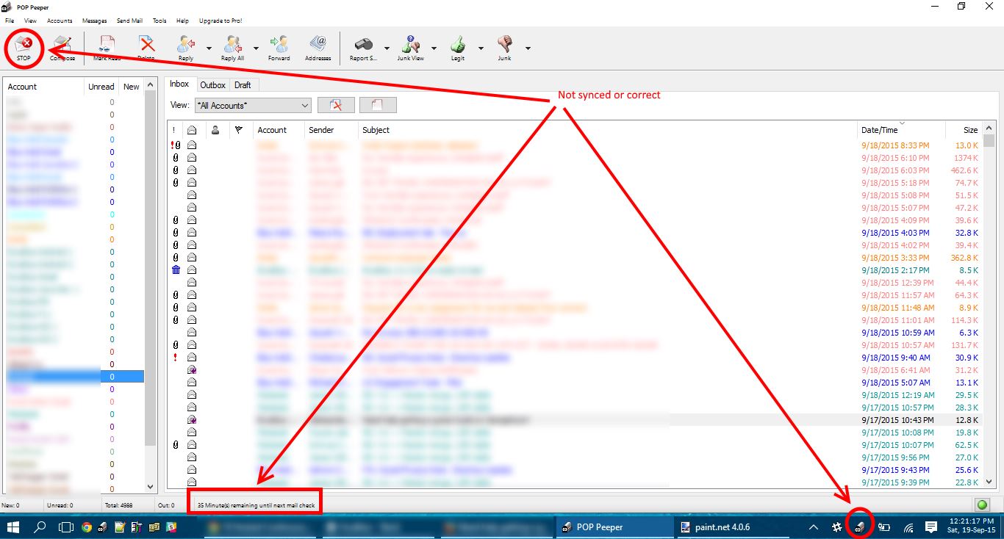Forward the selected message

point(279,47)
